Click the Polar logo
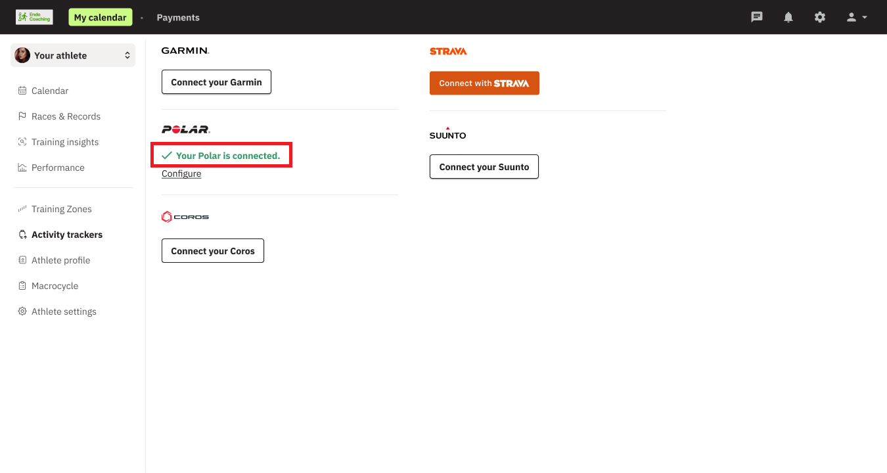 186,129
